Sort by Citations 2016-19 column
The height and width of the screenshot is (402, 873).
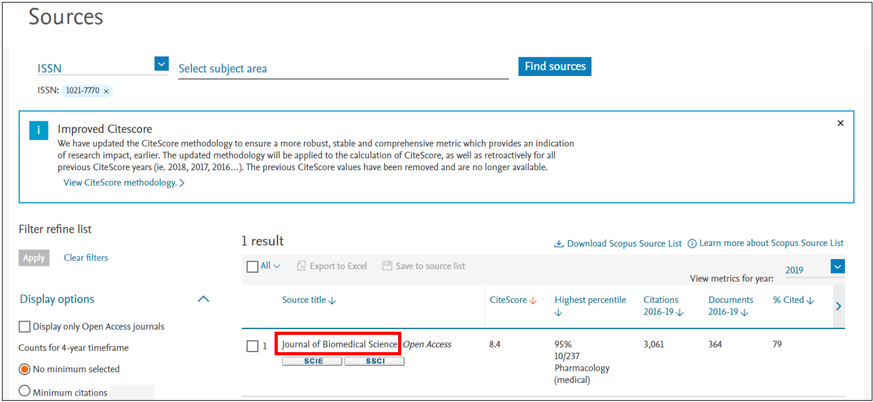664,305
